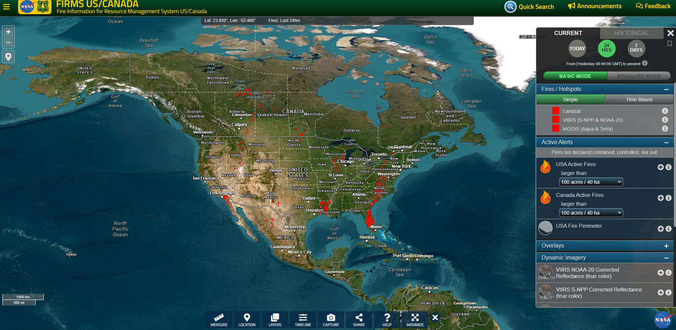Toggle VIIRS (S-NPP & NOAA-20) swatch
This screenshot has width=676, height=330.
click(x=555, y=119)
